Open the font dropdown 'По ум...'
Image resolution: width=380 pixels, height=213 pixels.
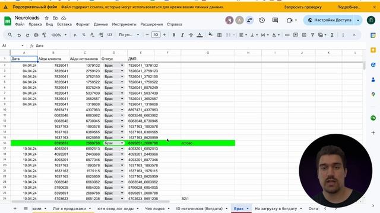click(129, 35)
